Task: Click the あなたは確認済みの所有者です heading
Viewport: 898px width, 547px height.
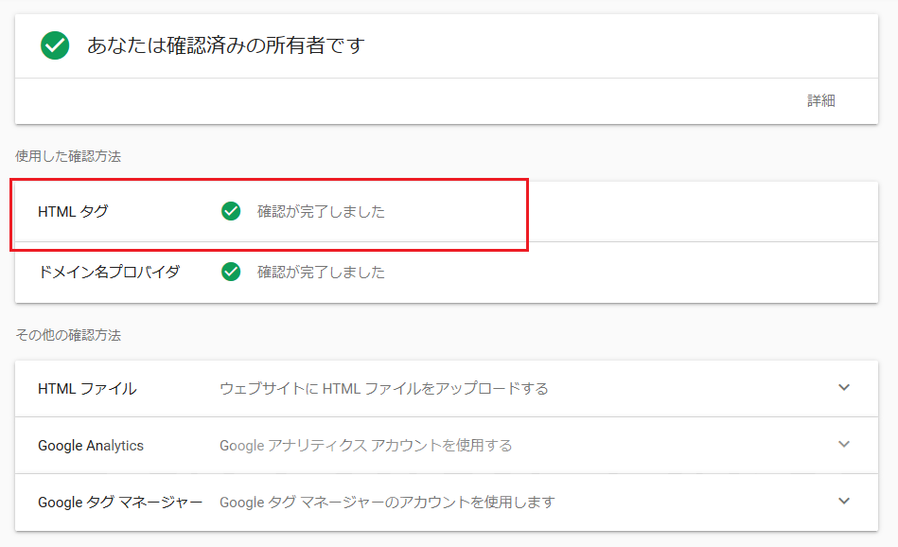Action: click(225, 45)
